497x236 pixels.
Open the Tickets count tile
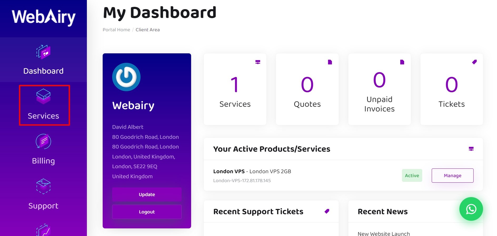pyautogui.click(x=452, y=89)
